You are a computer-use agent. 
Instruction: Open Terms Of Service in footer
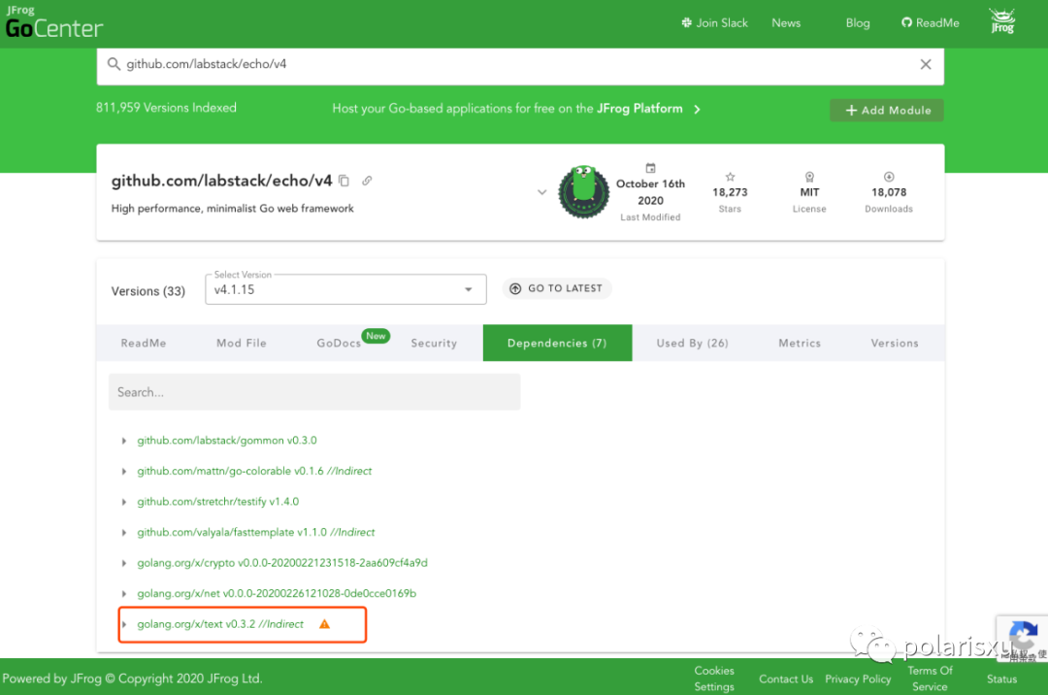click(x=930, y=678)
